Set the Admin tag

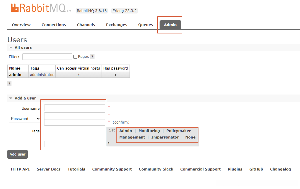tap(126, 131)
